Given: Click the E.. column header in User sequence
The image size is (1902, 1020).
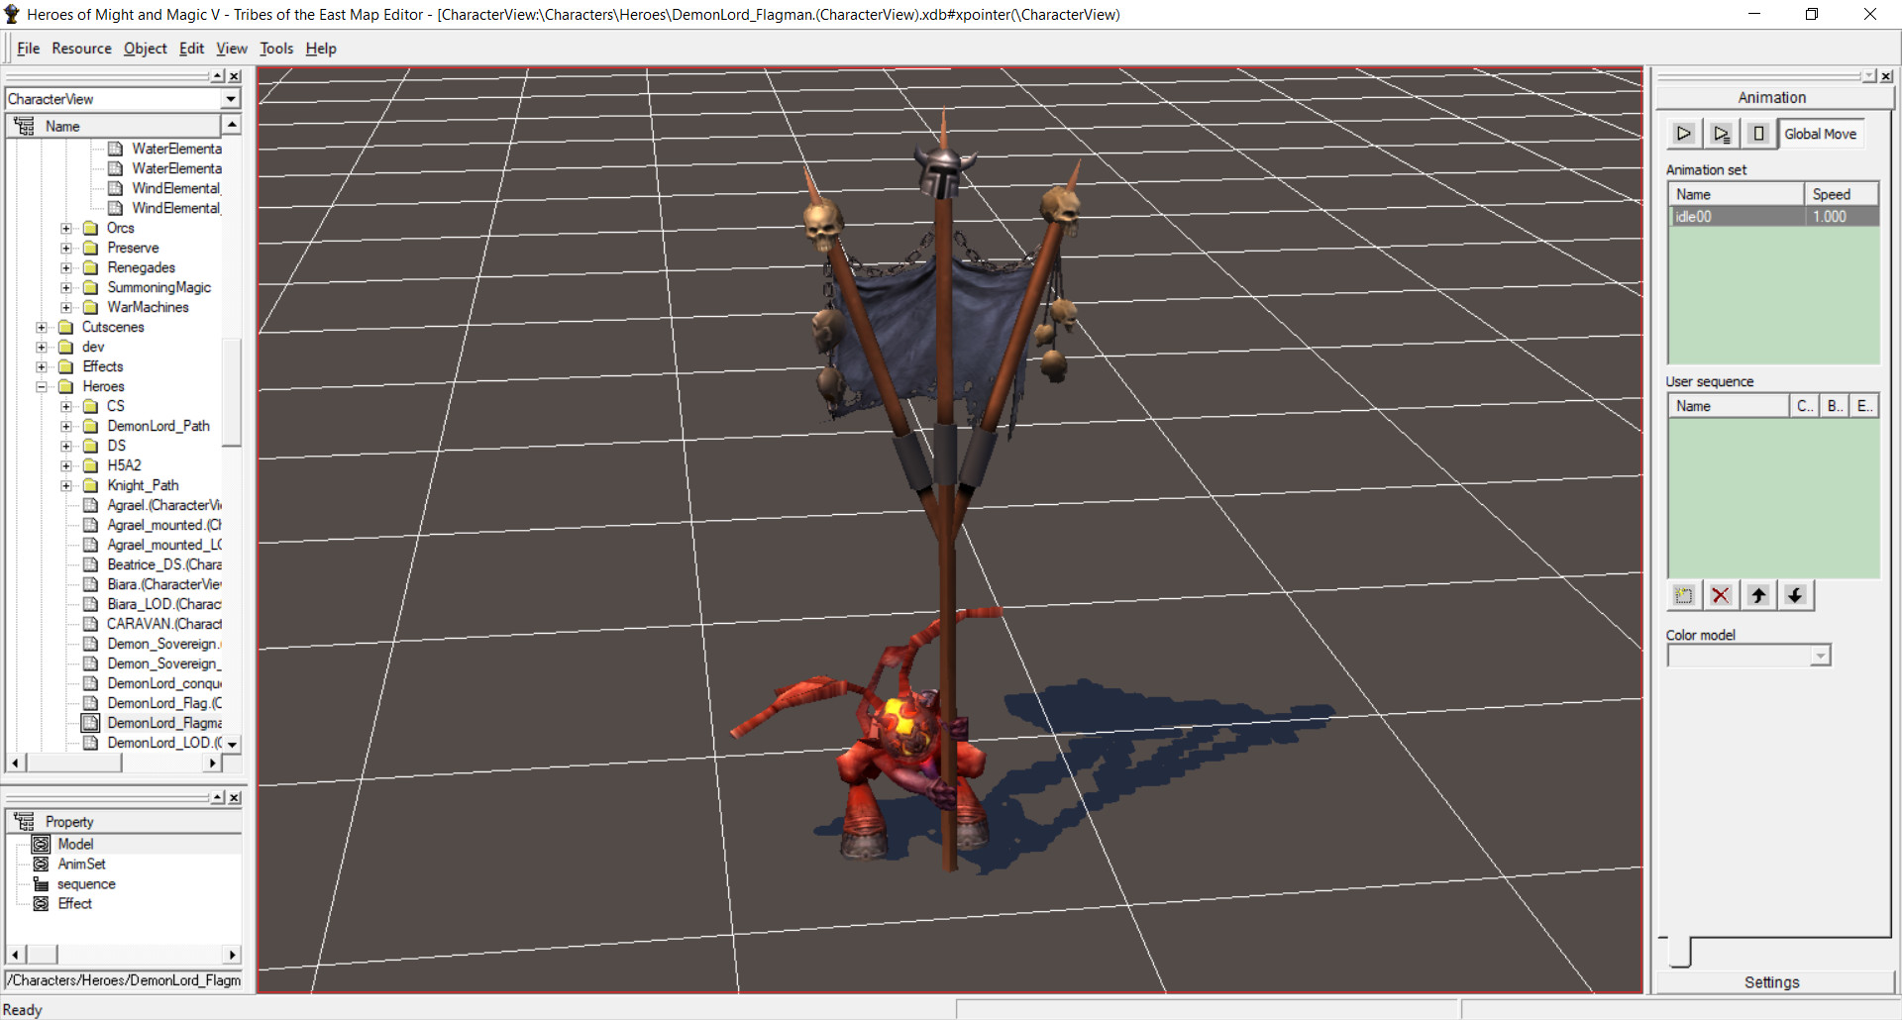Looking at the screenshot, I should (1864, 406).
